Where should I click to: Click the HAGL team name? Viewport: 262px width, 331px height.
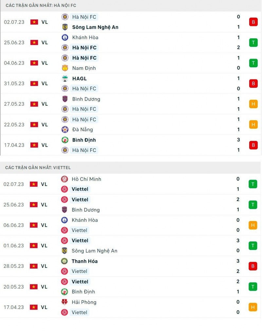pos(79,79)
